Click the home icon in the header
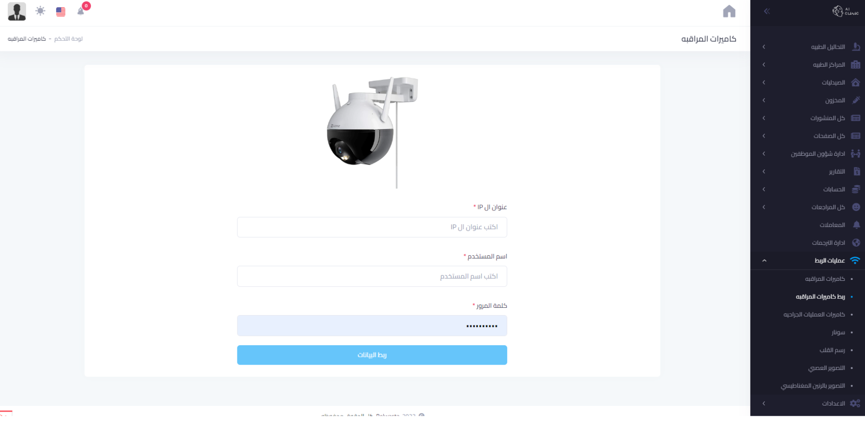 [729, 11]
